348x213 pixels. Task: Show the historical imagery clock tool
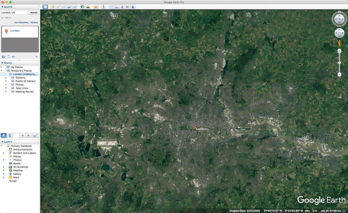(x=83, y=7)
